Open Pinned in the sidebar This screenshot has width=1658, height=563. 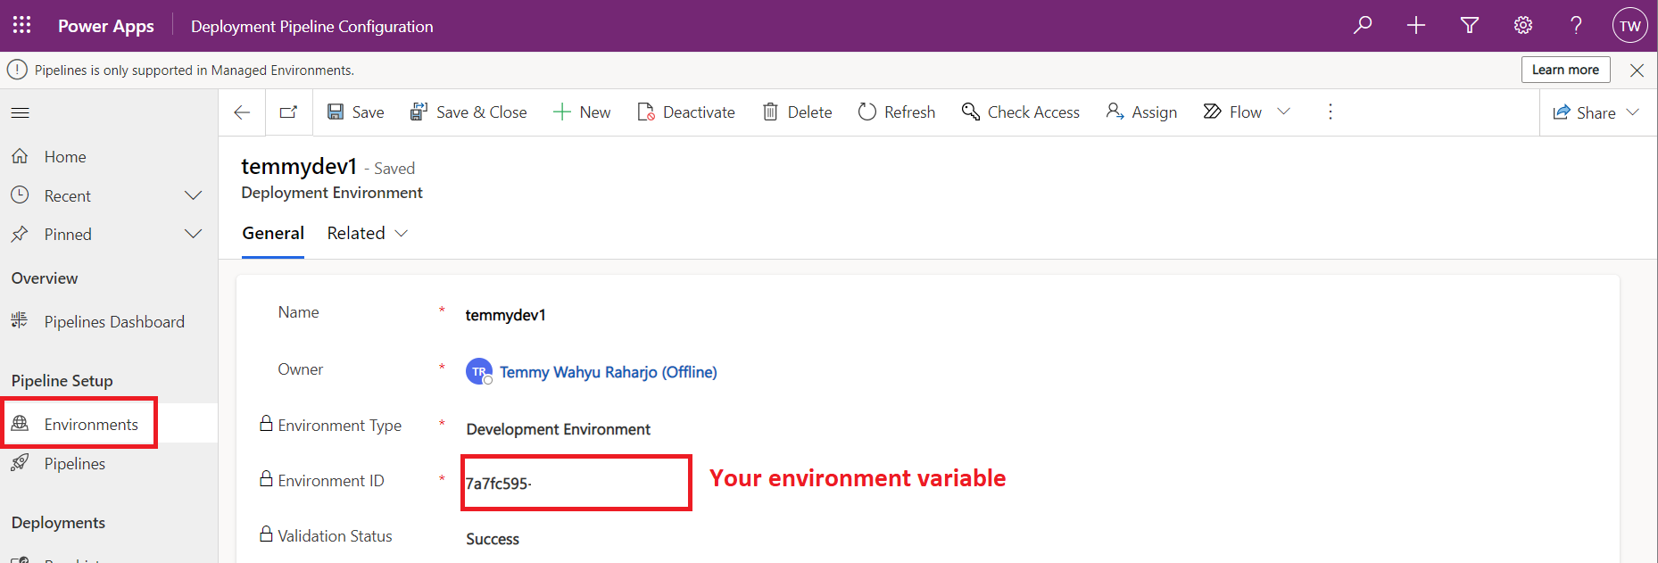coord(68,235)
